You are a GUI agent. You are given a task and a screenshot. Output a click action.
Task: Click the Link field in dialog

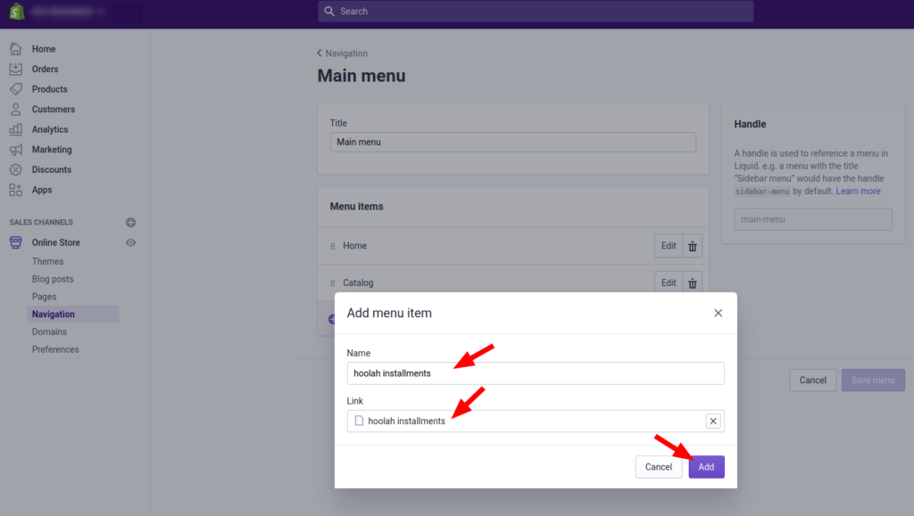tap(536, 422)
